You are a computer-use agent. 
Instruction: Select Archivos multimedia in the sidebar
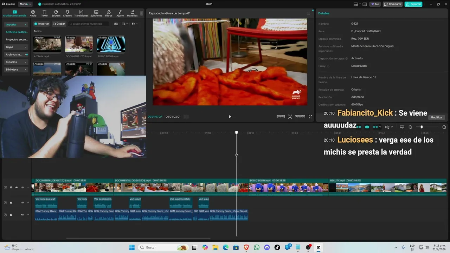(16, 32)
